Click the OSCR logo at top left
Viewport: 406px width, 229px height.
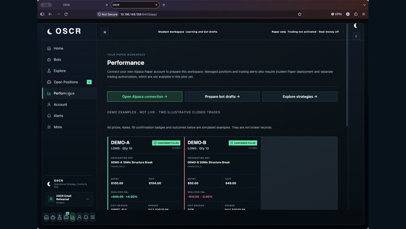click(64, 32)
